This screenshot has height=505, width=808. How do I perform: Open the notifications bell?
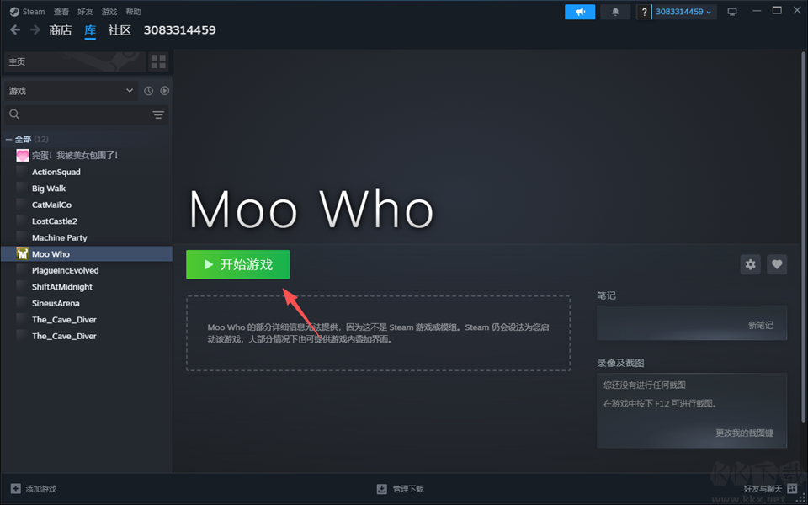coord(615,12)
